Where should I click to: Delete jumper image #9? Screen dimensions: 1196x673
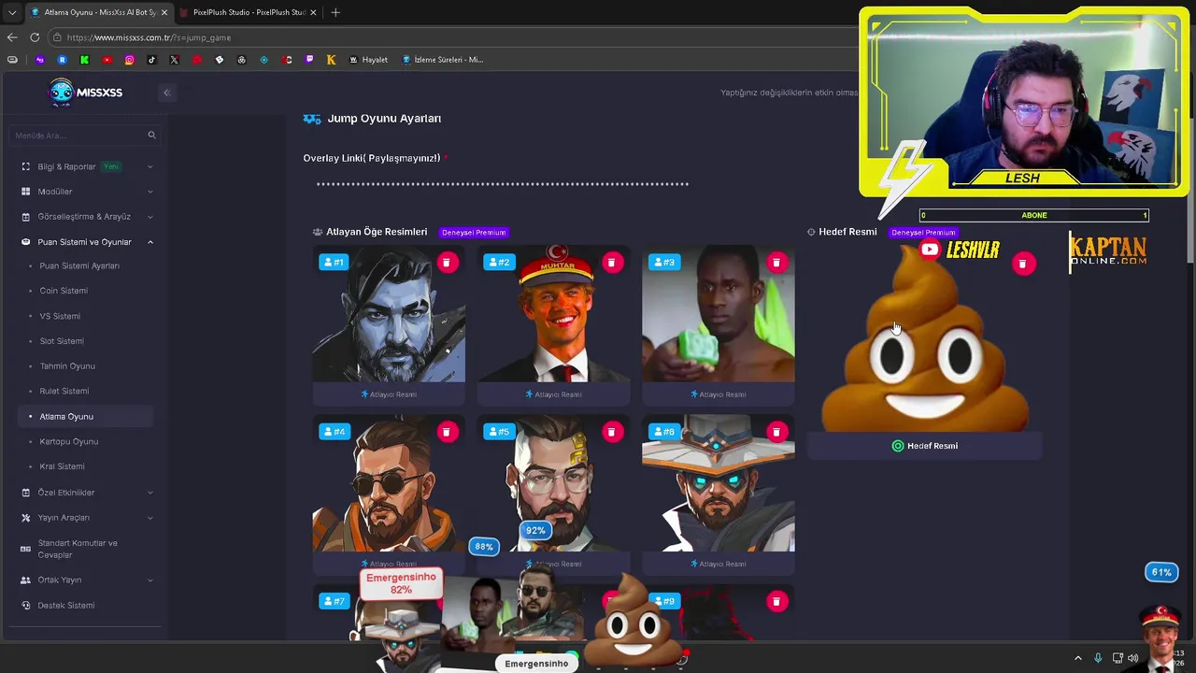(776, 601)
